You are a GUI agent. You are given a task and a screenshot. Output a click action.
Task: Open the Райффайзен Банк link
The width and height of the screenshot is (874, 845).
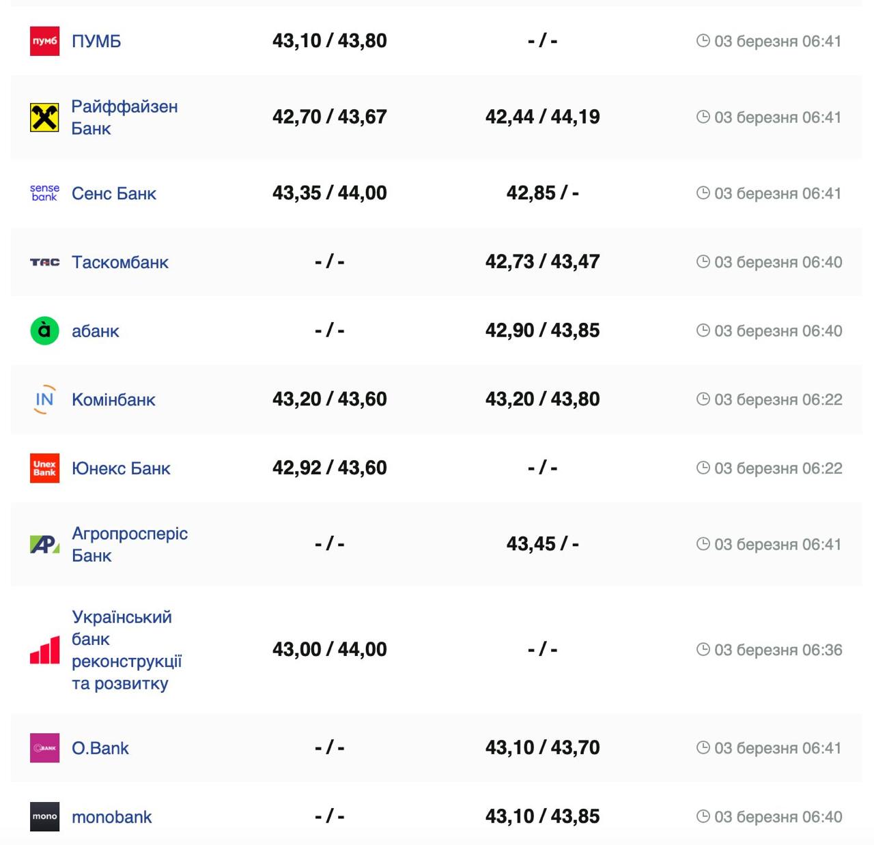coord(124,117)
